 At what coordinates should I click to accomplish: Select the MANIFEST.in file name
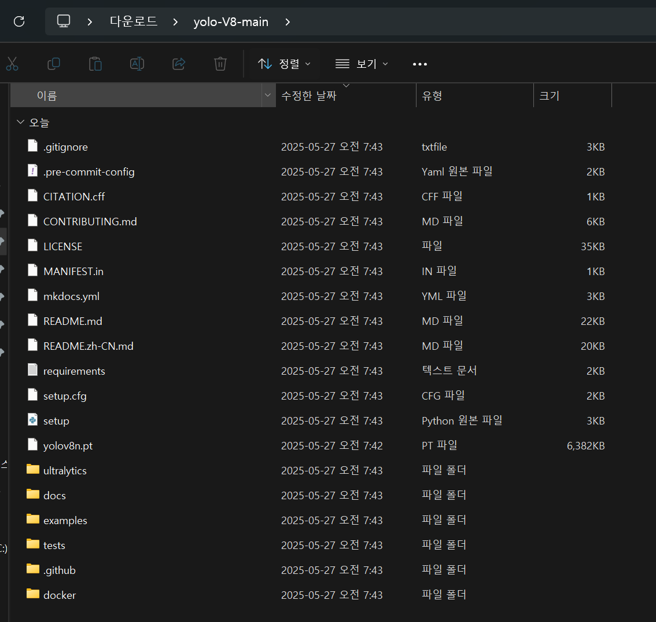73,272
